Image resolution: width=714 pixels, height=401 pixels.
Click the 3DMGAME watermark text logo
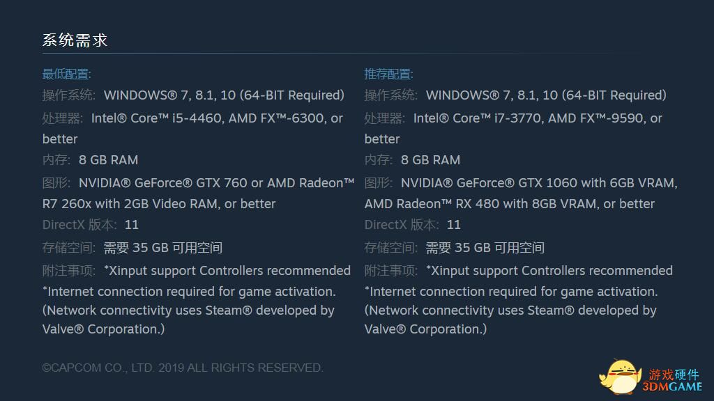point(672,386)
